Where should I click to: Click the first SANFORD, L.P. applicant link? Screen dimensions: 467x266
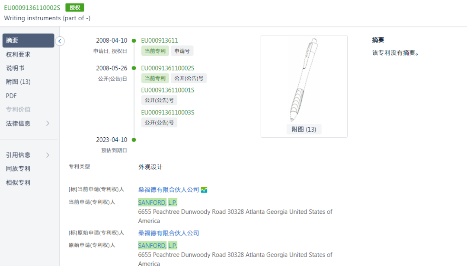(158, 203)
